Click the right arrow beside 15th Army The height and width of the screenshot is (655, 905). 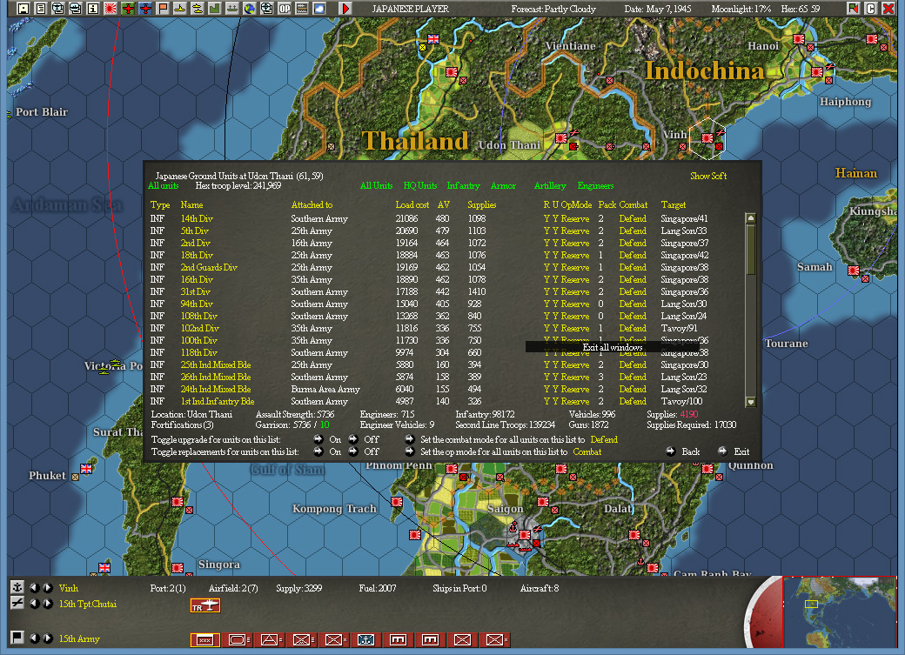[x=46, y=638]
